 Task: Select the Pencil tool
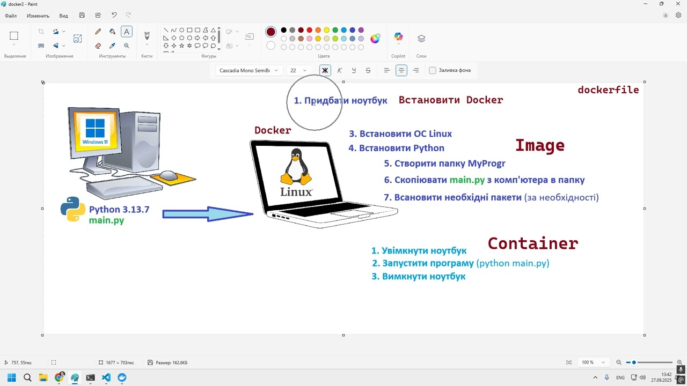point(98,32)
